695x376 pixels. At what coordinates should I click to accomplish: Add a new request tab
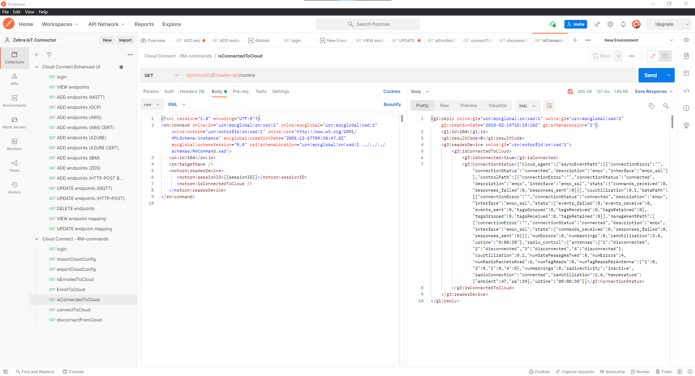(575, 40)
